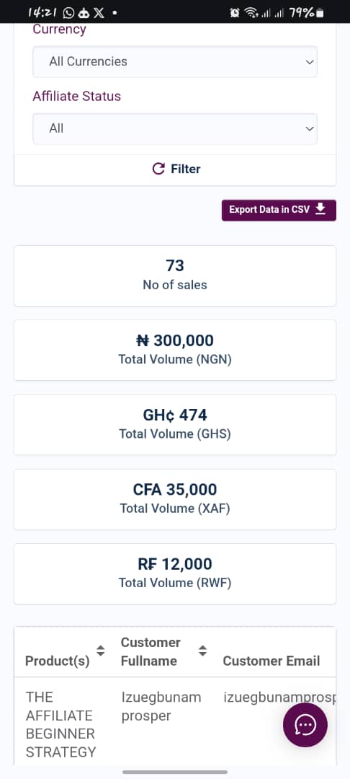350x779 pixels.
Task: Tap the Wi-Fi status icon
Action: 251,13
